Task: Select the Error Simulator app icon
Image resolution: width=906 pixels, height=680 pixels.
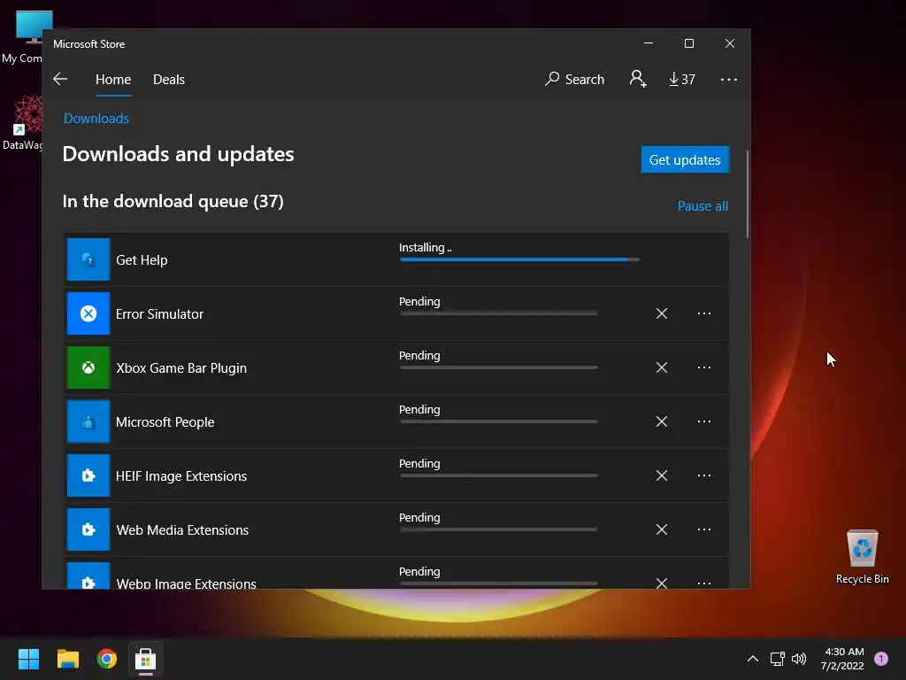Action: [88, 313]
